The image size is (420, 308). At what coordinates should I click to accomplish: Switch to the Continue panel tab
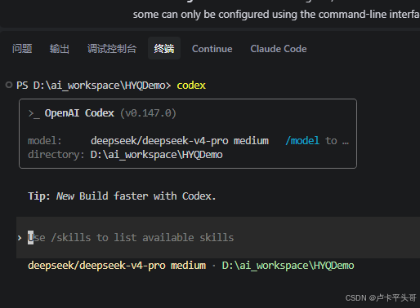pos(212,49)
